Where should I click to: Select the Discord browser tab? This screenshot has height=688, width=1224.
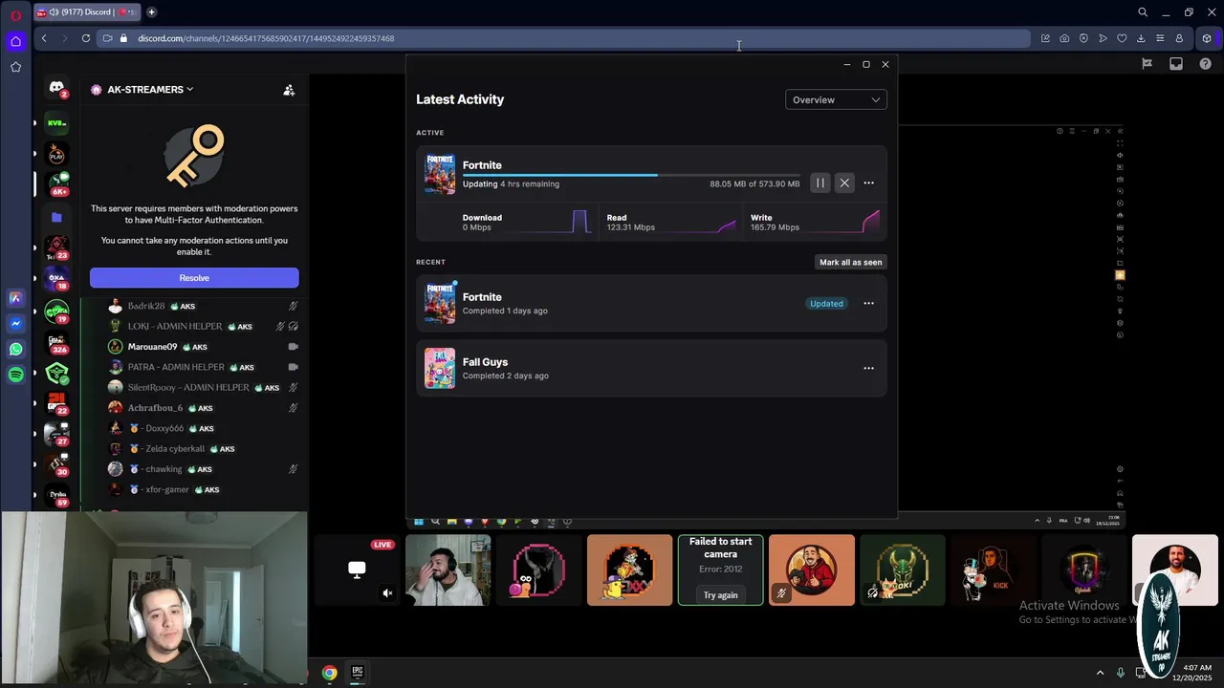click(88, 12)
